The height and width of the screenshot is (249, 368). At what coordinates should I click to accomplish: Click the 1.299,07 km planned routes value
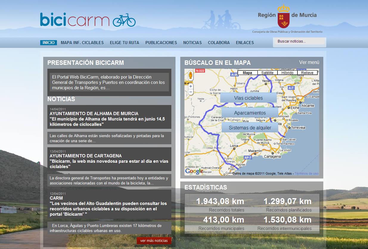tap(288, 201)
